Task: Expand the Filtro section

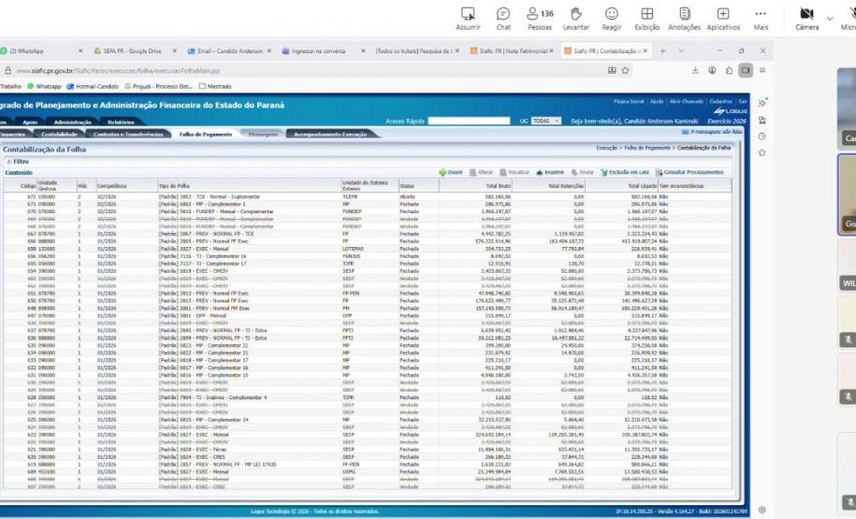Action: [21, 162]
